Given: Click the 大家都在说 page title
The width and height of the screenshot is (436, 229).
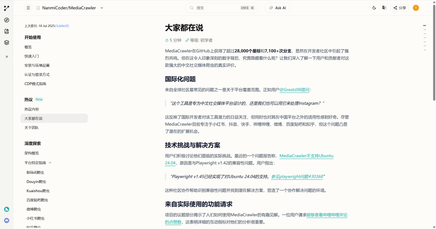Looking at the screenshot, I should coord(184,28).
